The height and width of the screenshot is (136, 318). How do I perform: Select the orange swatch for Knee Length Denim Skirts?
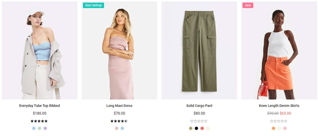point(273,128)
